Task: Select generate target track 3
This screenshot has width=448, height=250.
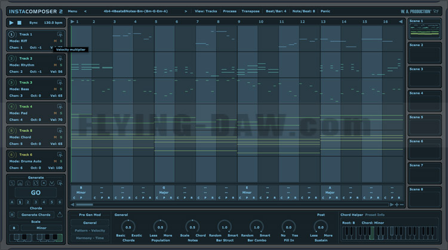Action: point(36,202)
